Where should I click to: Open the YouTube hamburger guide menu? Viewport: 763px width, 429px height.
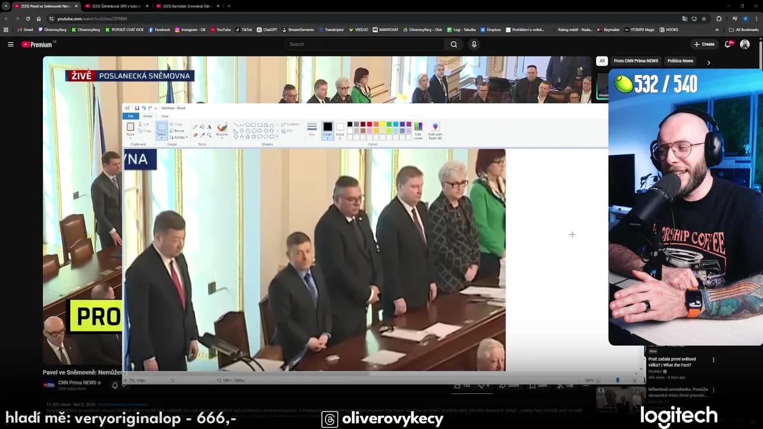click(x=10, y=44)
